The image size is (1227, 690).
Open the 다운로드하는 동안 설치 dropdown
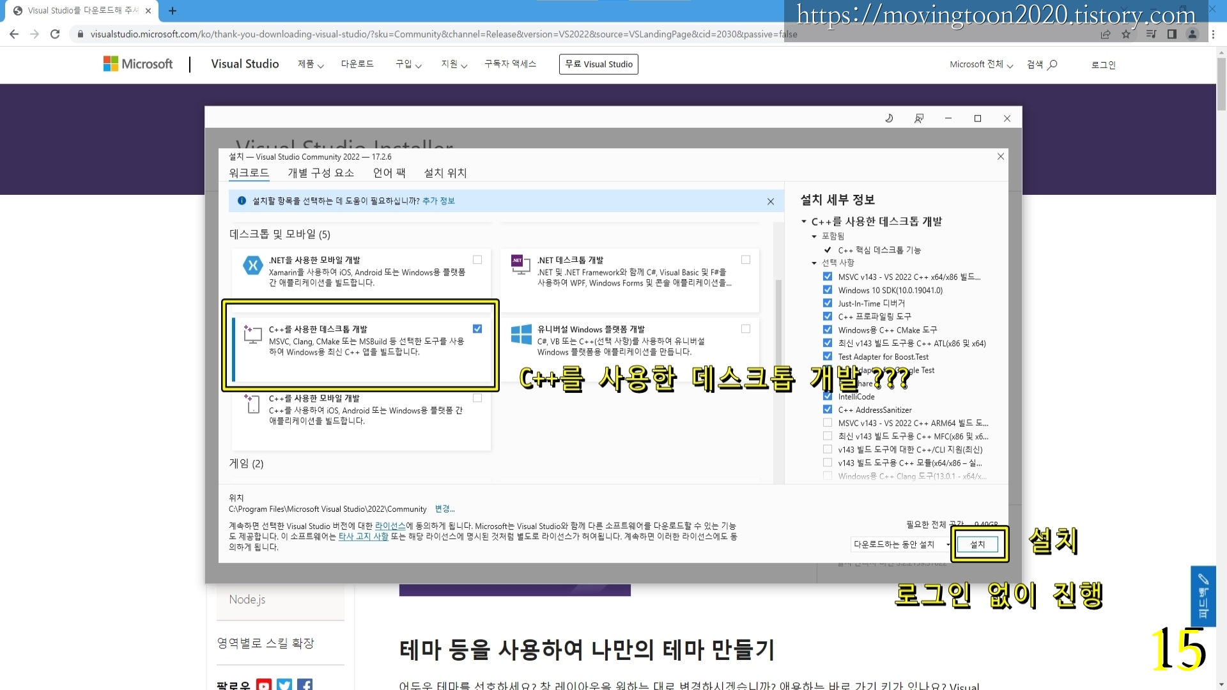pyautogui.click(x=900, y=544)
